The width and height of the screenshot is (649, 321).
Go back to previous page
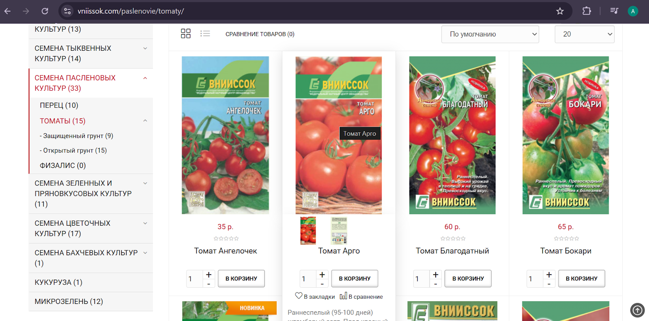pos(8,11)
